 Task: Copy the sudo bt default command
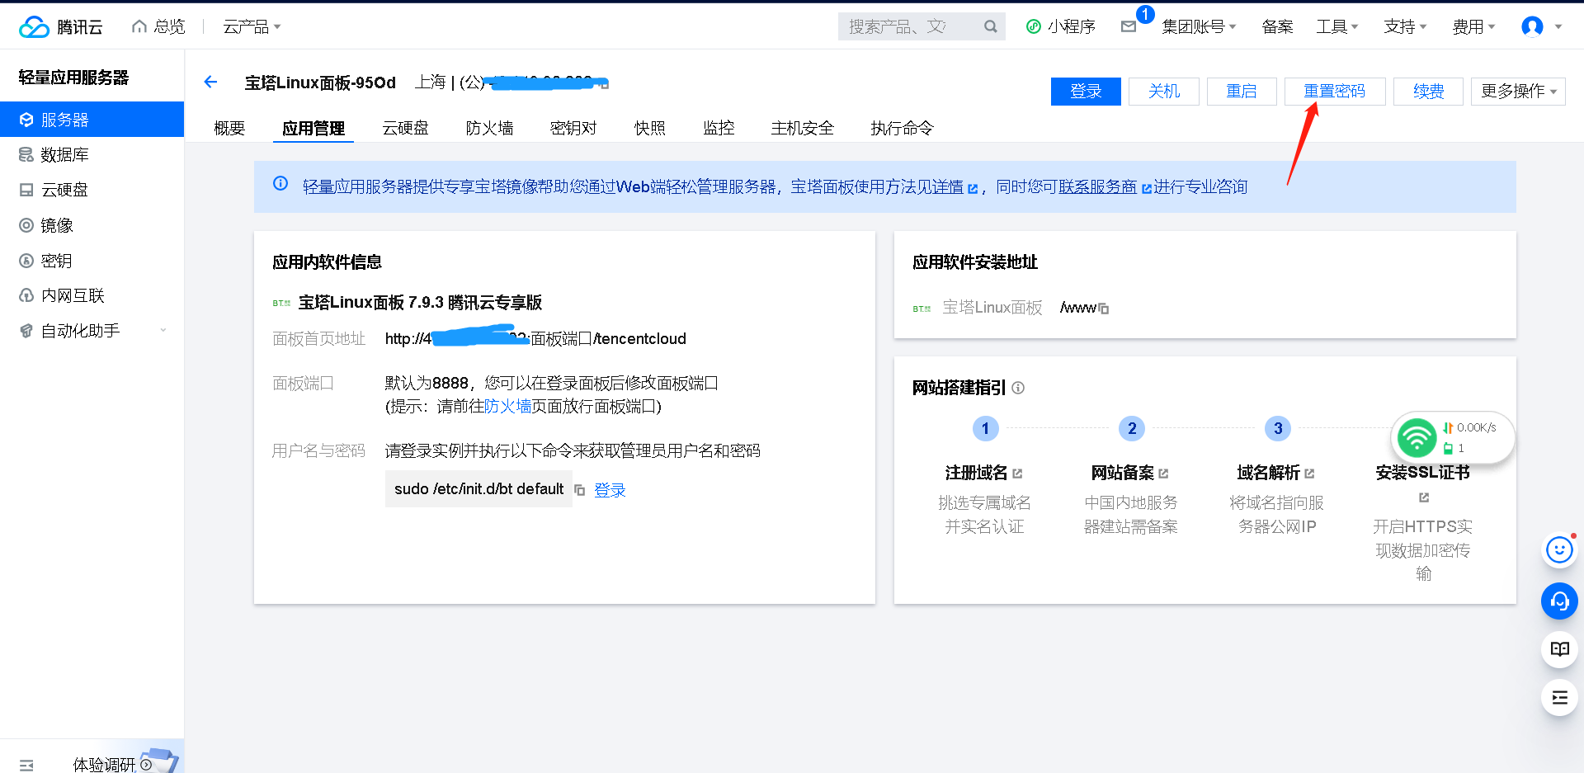(580, 490)
